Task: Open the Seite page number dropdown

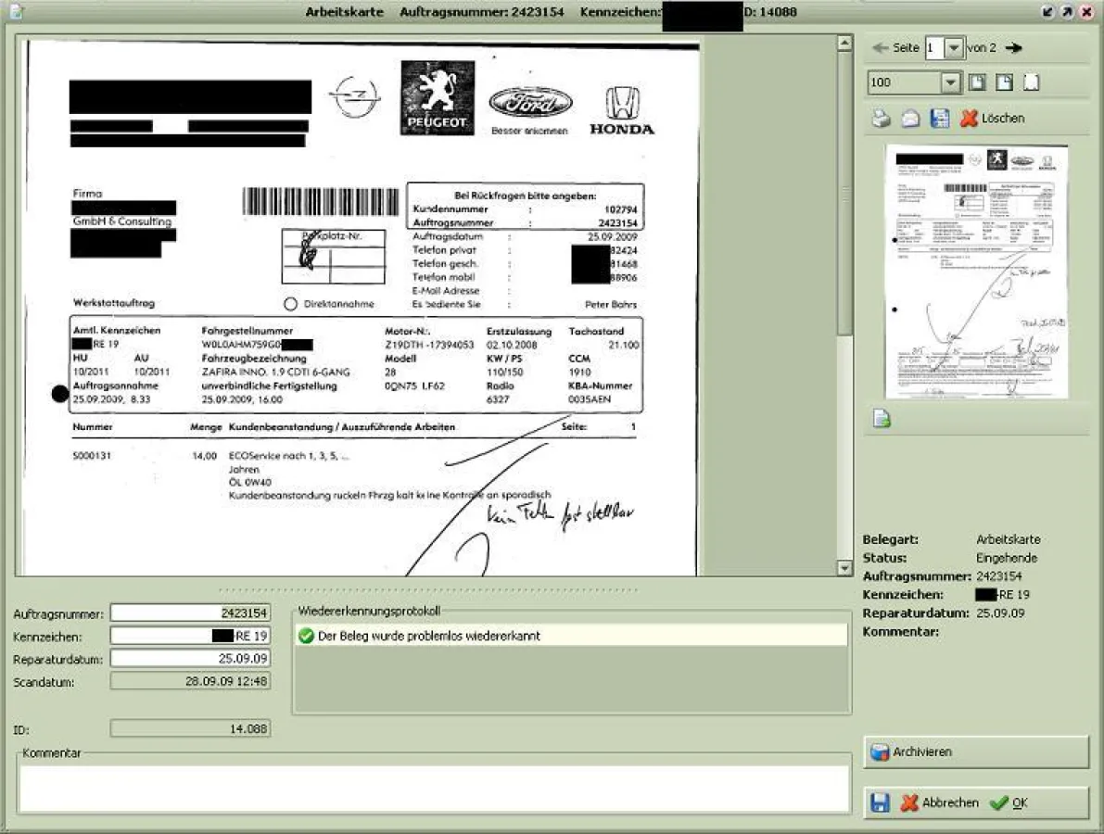Action: click(954, 47)
